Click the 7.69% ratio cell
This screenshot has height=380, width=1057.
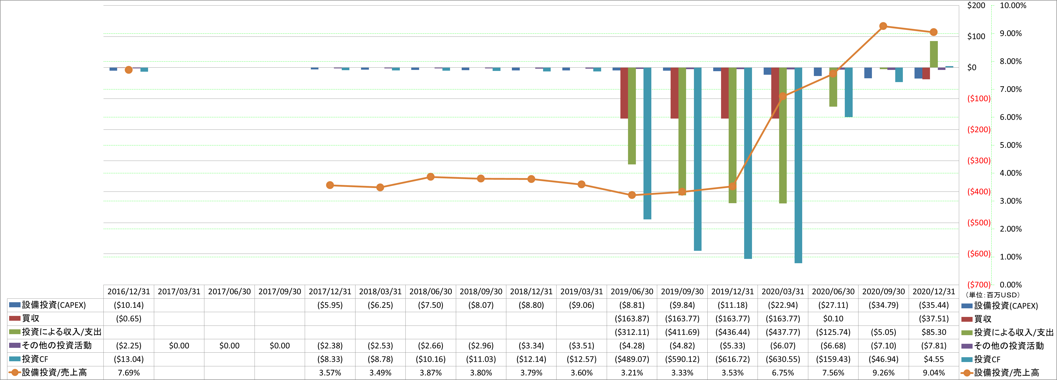coord(129,373)
